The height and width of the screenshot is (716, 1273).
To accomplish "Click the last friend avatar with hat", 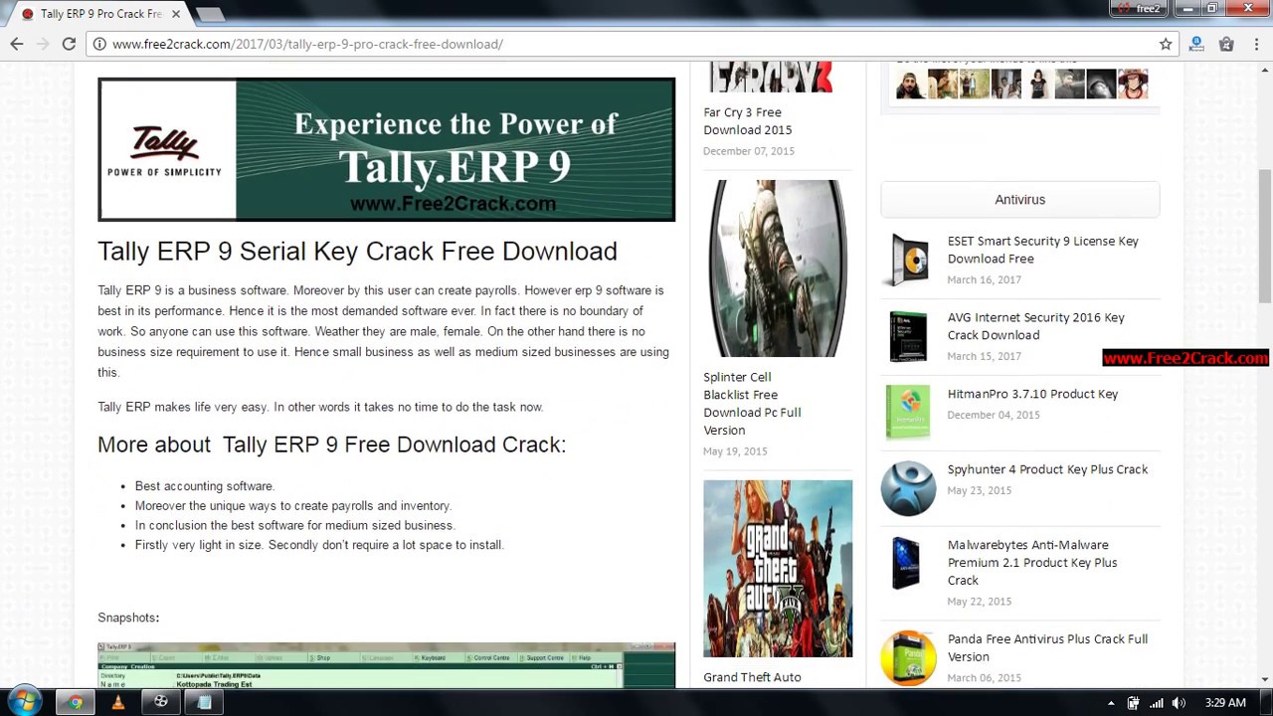I will point(1132,84).
